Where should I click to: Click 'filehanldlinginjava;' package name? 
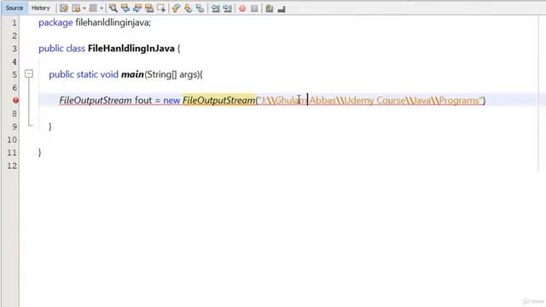(113, 23)
